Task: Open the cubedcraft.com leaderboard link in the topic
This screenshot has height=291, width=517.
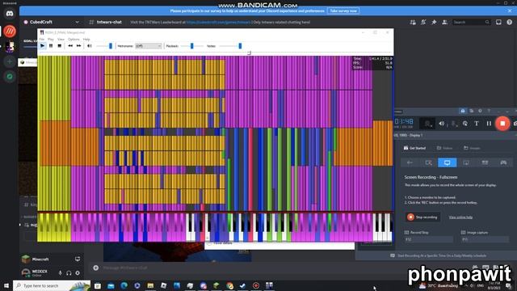Action: click(218, 22)
